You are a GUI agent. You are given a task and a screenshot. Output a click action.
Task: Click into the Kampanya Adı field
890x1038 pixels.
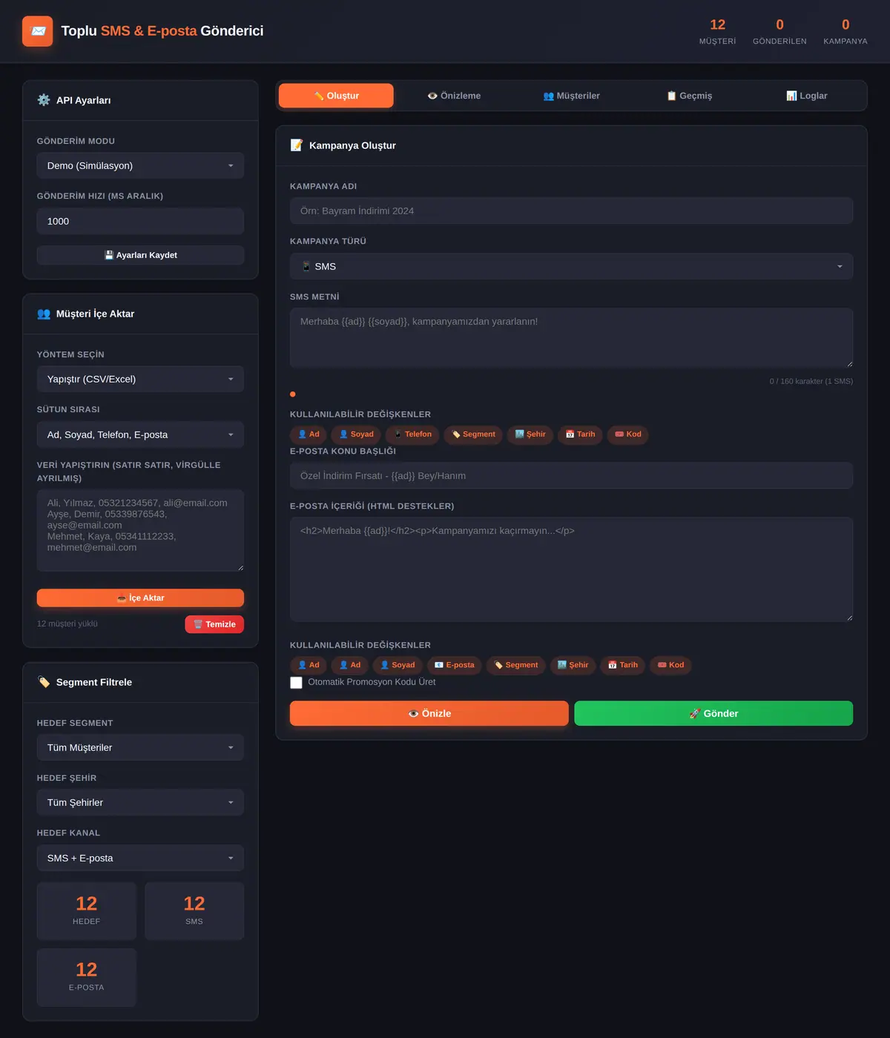point(571,211)
